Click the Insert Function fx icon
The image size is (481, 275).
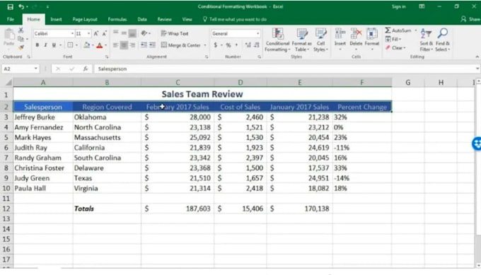(x=86, y=69)
